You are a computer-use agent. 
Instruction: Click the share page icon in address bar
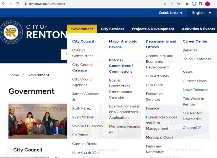pyautogui.click(x=172, y=4)
